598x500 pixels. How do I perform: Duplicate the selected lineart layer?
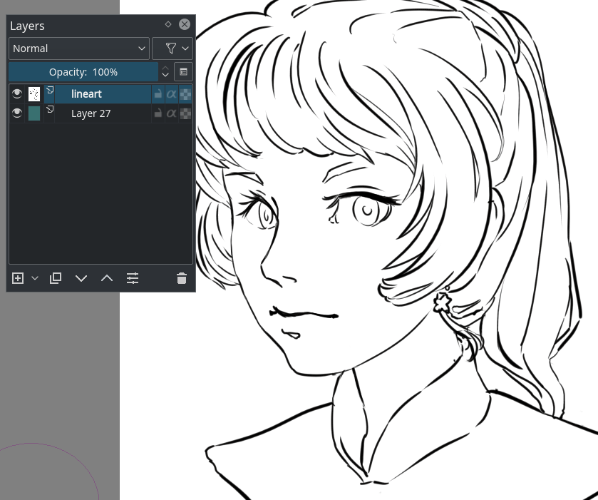coord(55,278)
